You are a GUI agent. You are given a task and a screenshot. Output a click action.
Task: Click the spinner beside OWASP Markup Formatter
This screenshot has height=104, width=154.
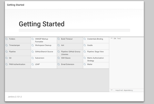click(33, 39)
